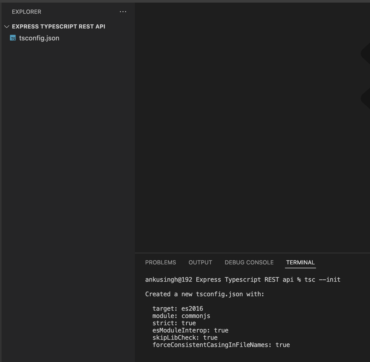Click the 'esModuleInterop: true' terminal line
The width and height of the screenshot is (370, 362).
tap(190, 330)
